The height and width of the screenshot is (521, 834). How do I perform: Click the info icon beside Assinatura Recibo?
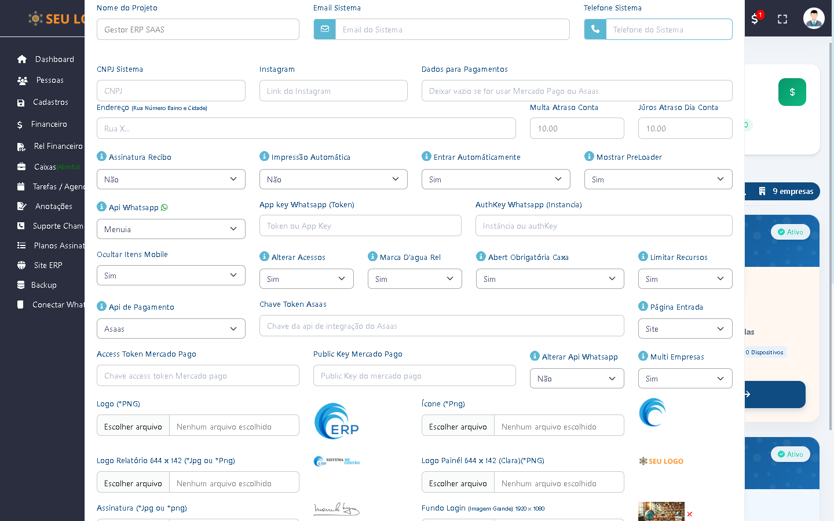101,156
